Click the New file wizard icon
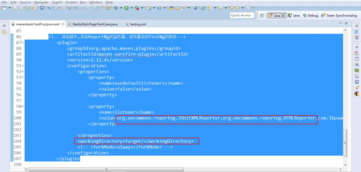Screen dimensions: 361x172 (x=4, y=8)
